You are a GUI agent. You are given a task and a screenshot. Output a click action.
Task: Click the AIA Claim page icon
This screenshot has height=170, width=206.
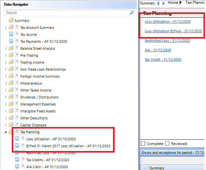pyautogui.click(x=17, y=166)
